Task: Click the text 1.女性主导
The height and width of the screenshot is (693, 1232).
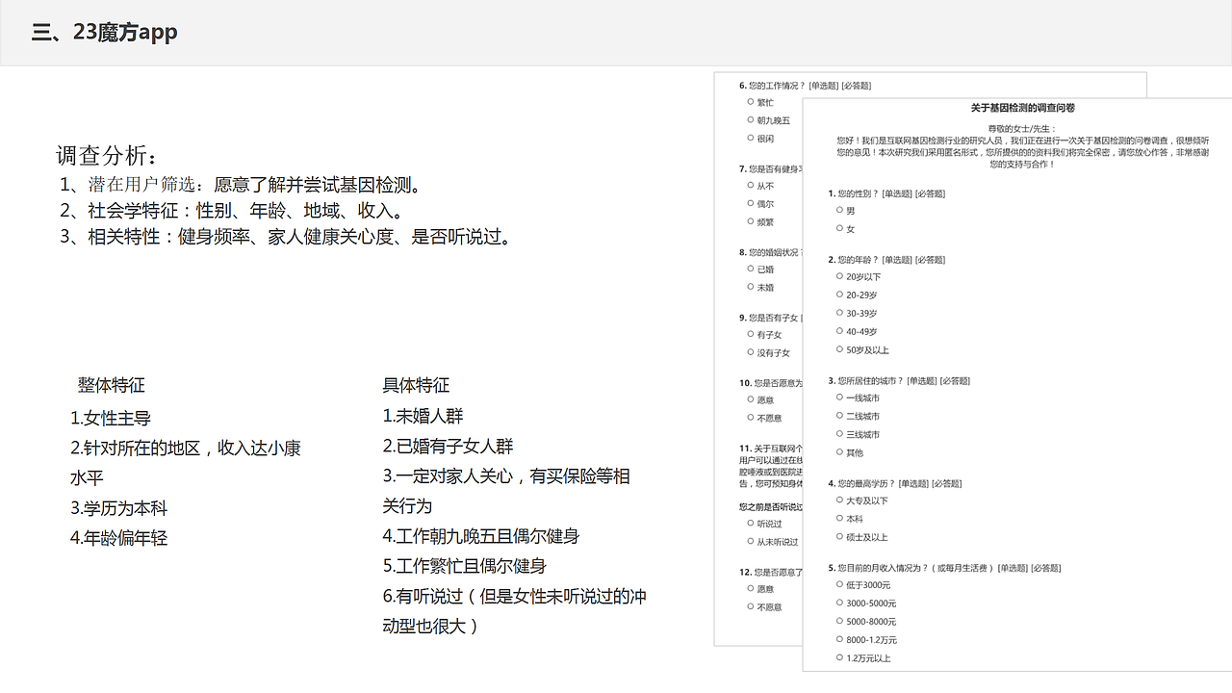Action: click(x=111, y=419)
